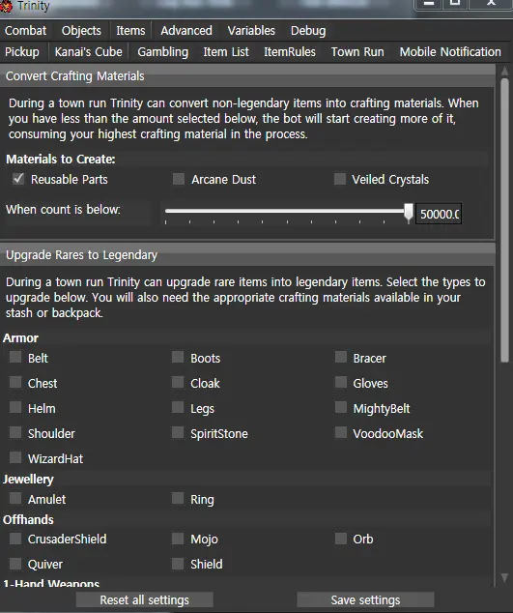
Task: Click the Reset all settings button
Action: (x=145, y=599)
